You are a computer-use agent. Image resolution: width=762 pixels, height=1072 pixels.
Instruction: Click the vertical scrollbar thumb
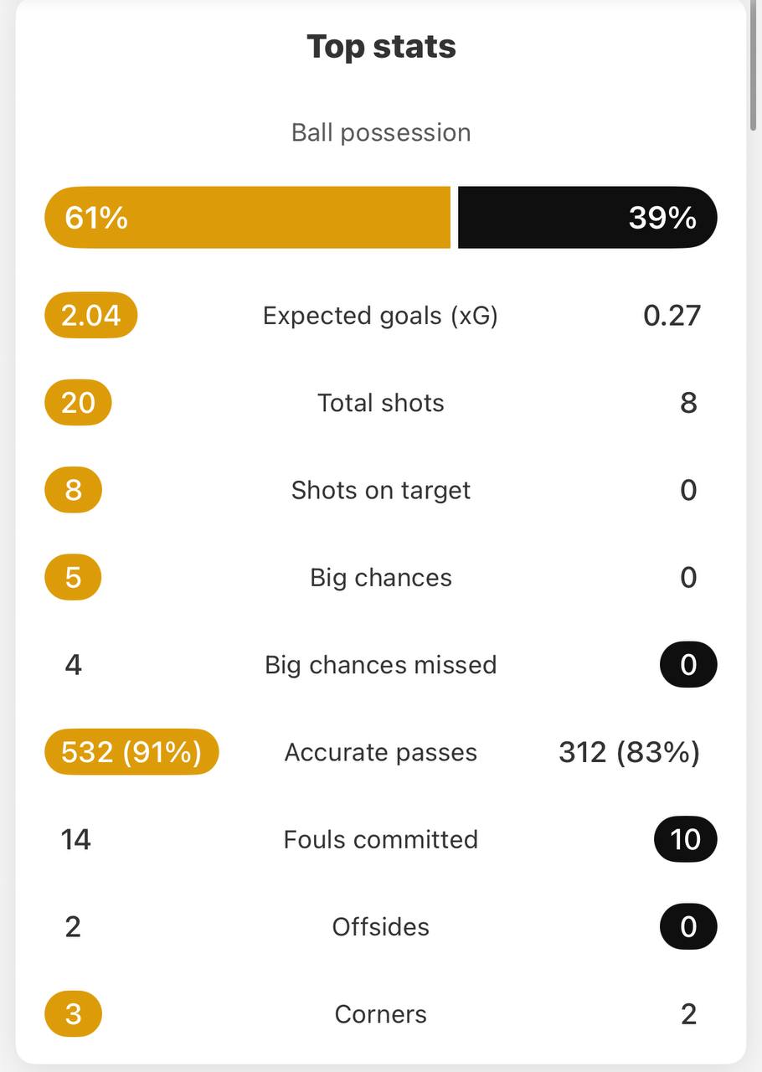point(753,67)
